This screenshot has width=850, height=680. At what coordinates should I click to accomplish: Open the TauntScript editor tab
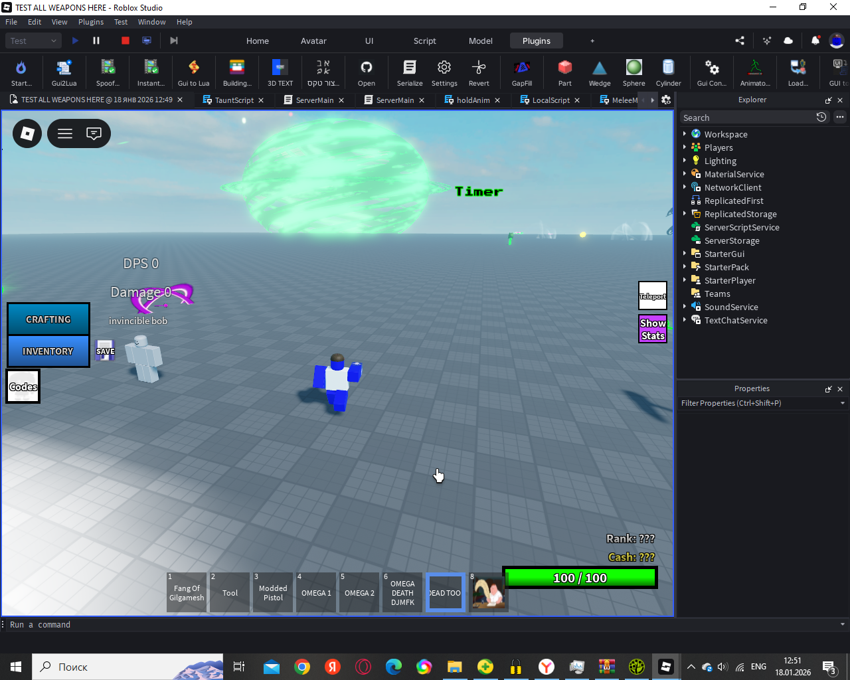234,100
